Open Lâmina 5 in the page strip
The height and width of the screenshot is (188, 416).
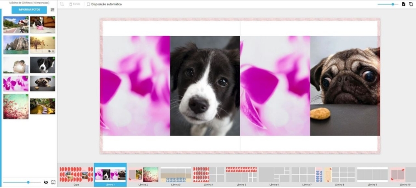pyautogui.click(x=241, y=174)
